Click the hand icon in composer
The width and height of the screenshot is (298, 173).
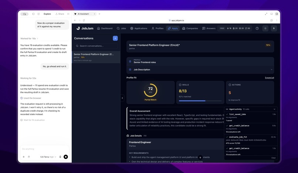pos(29,157)
